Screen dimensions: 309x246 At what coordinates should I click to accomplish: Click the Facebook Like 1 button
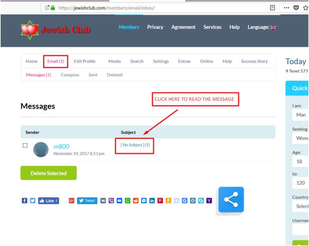click(x=48, y=201)
